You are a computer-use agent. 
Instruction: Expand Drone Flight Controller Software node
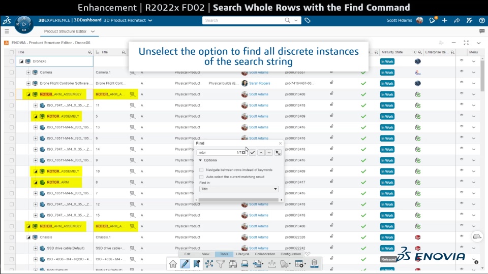point(28,83)
